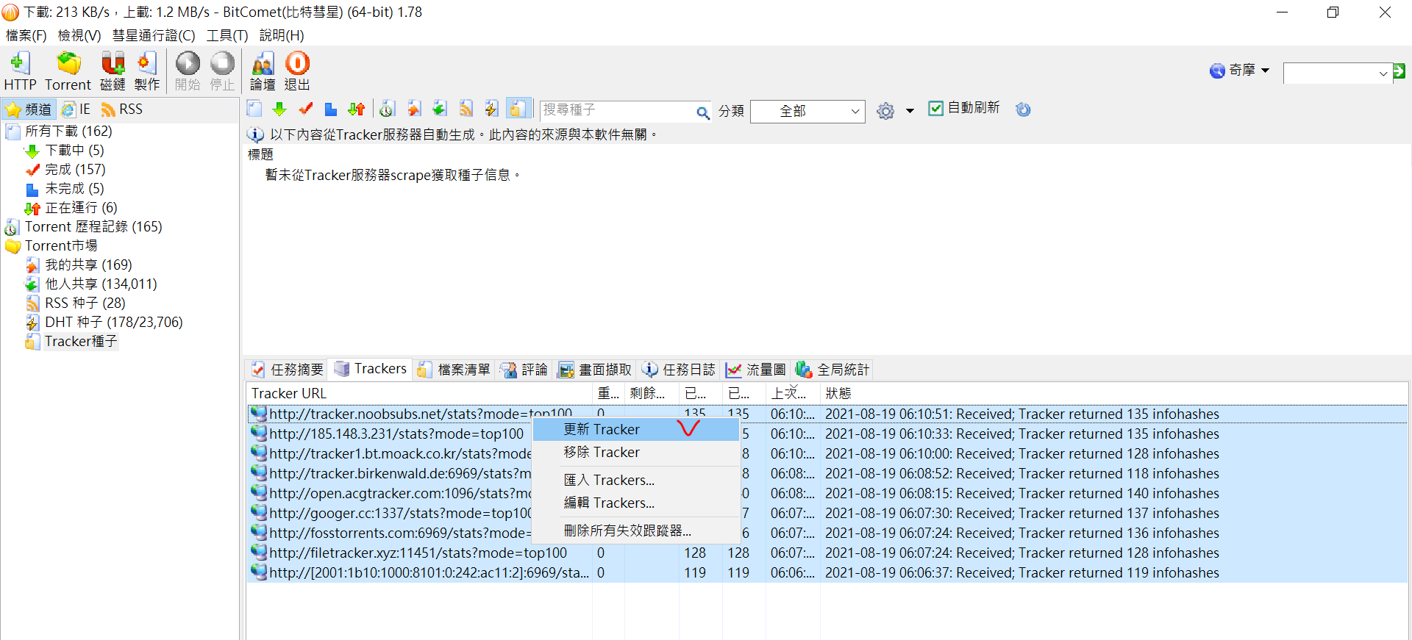This screenshot has width=1412, height=640.
Task: Select the RSS sidebar tab
Action: [122, 109]
